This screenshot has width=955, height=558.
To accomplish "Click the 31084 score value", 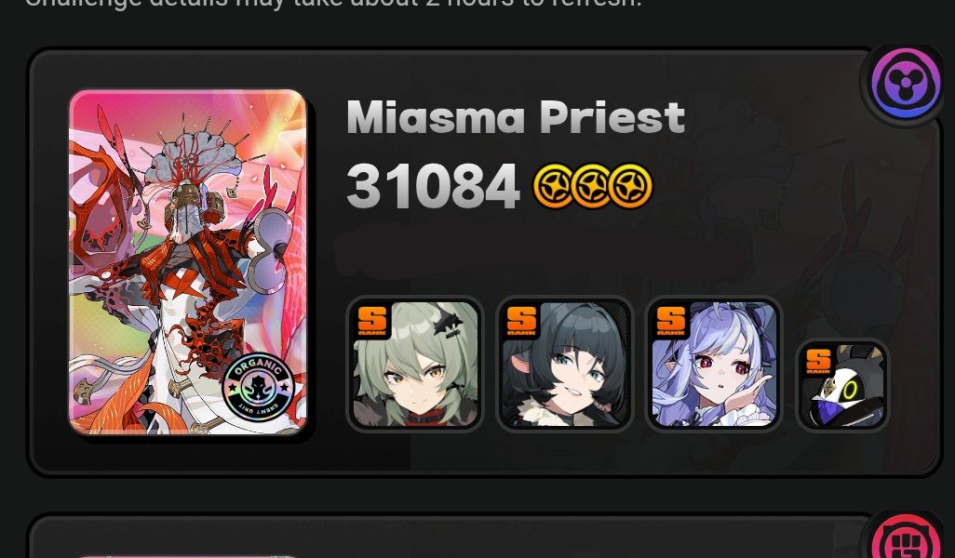I will coord(433,186).
